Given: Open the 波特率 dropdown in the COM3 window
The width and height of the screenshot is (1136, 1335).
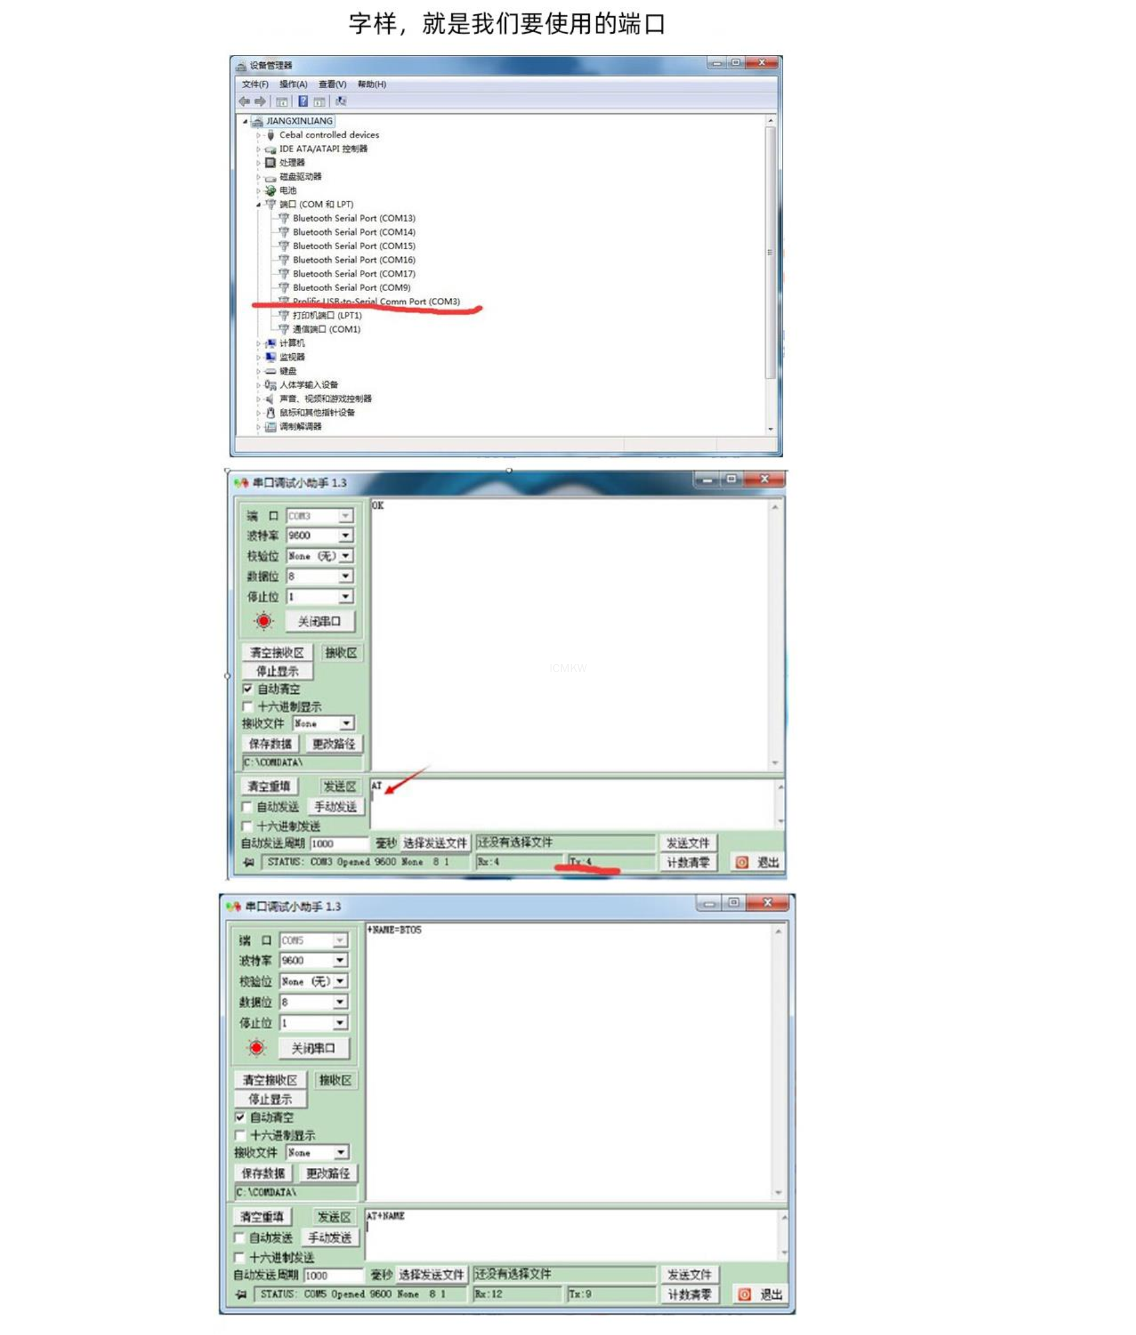Looking at the screenshot, I should [x=346, y=535].
